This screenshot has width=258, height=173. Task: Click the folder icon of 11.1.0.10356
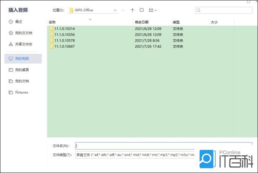52,35
